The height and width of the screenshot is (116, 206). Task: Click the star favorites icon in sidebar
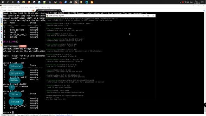click(1, 24)
